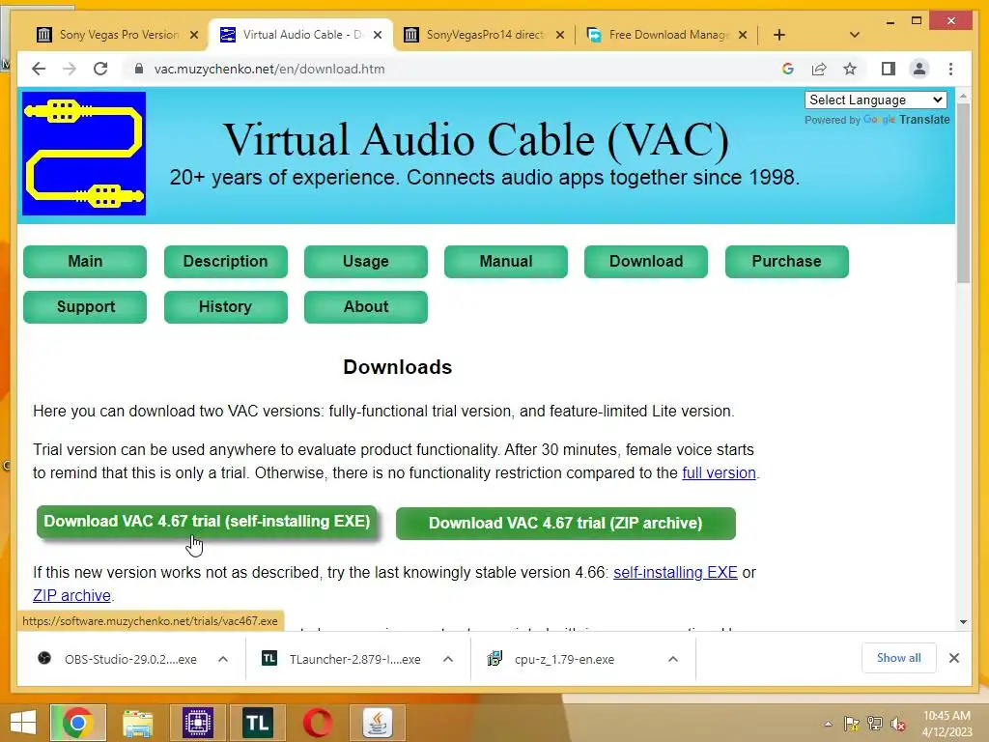Close the SonyVegasPro14 directory tab

pos(559,35)
